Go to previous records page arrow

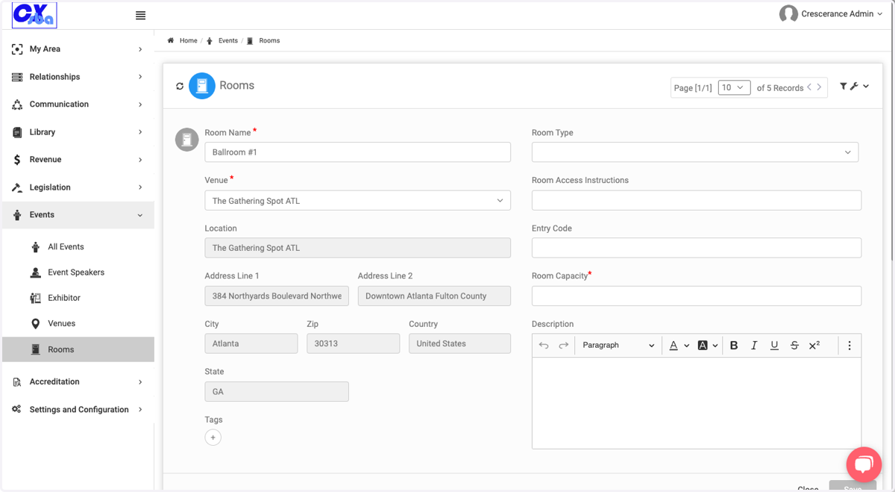click(809, 87)
